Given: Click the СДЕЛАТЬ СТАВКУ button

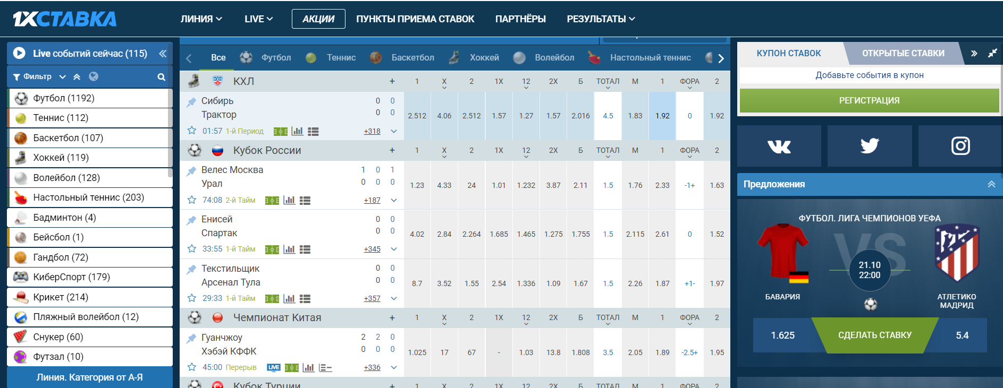Looking at the screenshot, I should tap(874, 335).
